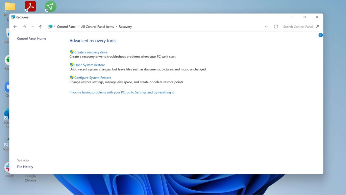Image resolution: width=346 pixels, height=195 pixels.
Task: Open recent locations via back-arrow dropdown chevron
Action: pos(32,26)
